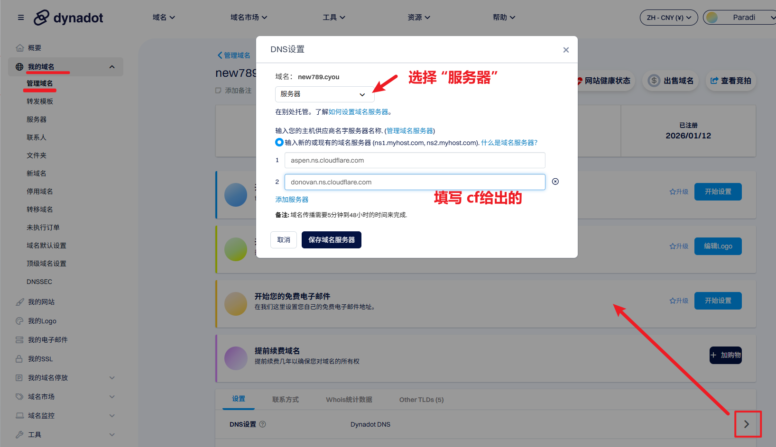
Task: Click the 我的域名停放 parking icon
Action: click(19, 378)
